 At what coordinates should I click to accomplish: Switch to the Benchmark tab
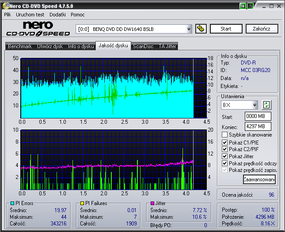click(x=20, y=46)
